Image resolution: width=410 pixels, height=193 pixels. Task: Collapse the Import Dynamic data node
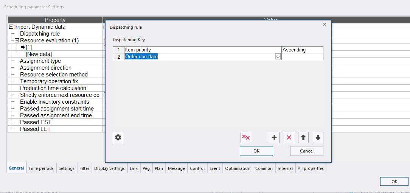click(x=11, y=27)
